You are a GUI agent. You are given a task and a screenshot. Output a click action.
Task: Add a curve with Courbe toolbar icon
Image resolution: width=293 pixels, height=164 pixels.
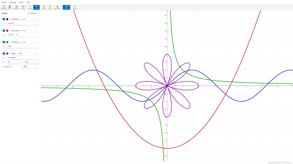click(30, 7)
